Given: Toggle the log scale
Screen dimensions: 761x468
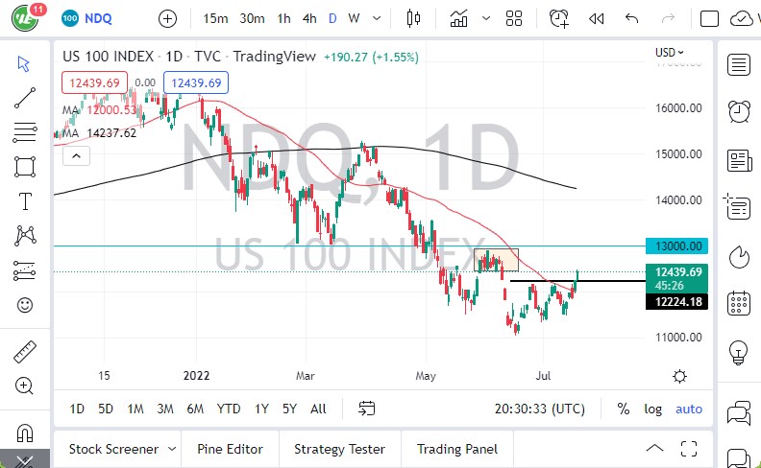Looking at the screenshot, I should [653, 409].
